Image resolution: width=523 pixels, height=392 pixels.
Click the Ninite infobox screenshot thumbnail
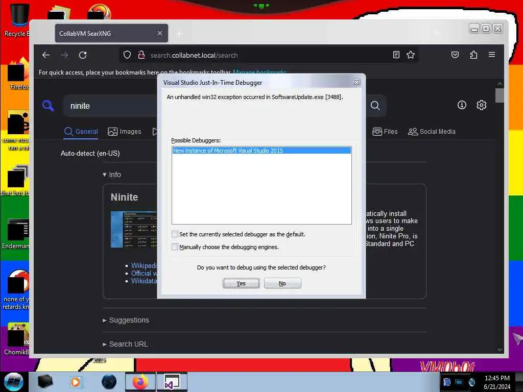[x=133, y=229]
